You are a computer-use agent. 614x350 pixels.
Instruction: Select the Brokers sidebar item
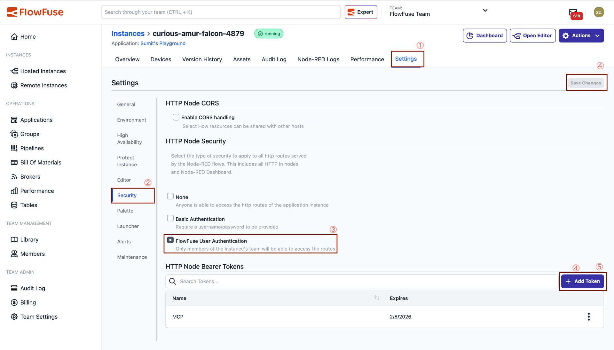[x=30, y=176]
